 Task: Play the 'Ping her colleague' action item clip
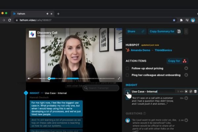tap(186, 75)
